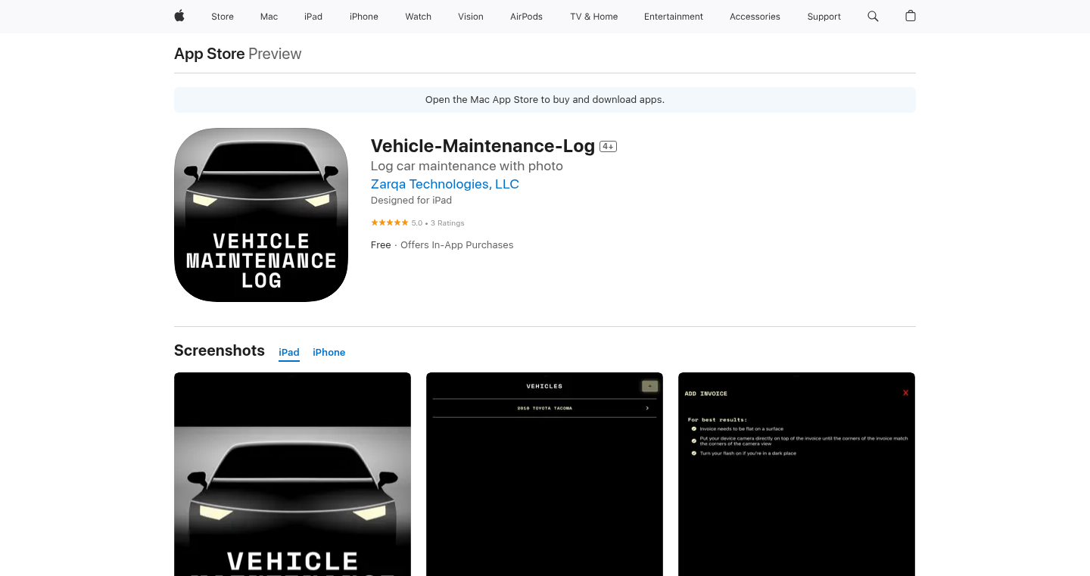This screenshot has height=576, width=1090.
Task: Select the iPad screenshots tab
Action: point(289,353)
